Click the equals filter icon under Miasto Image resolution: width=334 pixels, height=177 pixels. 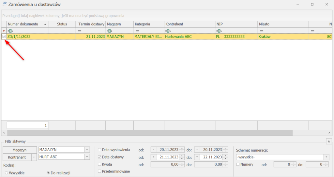pyautogui.click(x=261, y=31)
